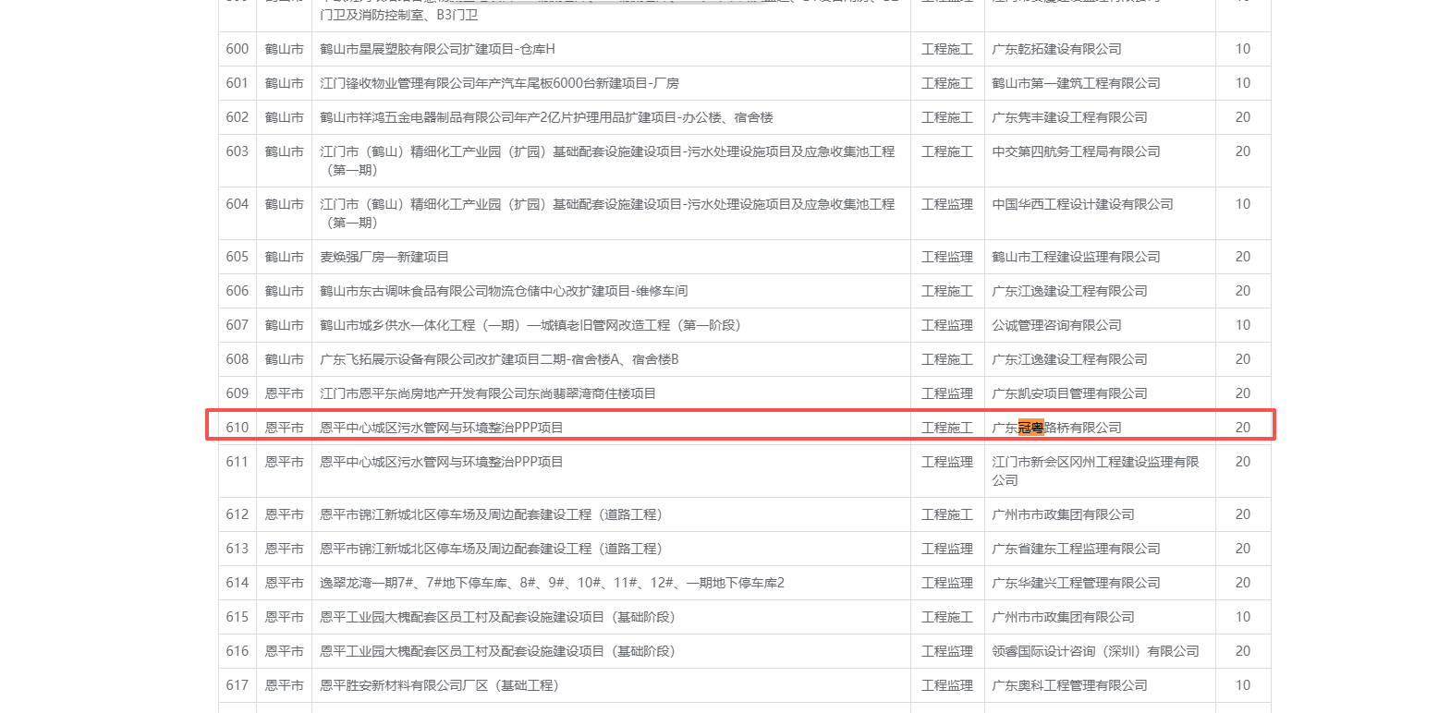Click row number 610 cell
Screen dimensions: 1438x713
238,428
